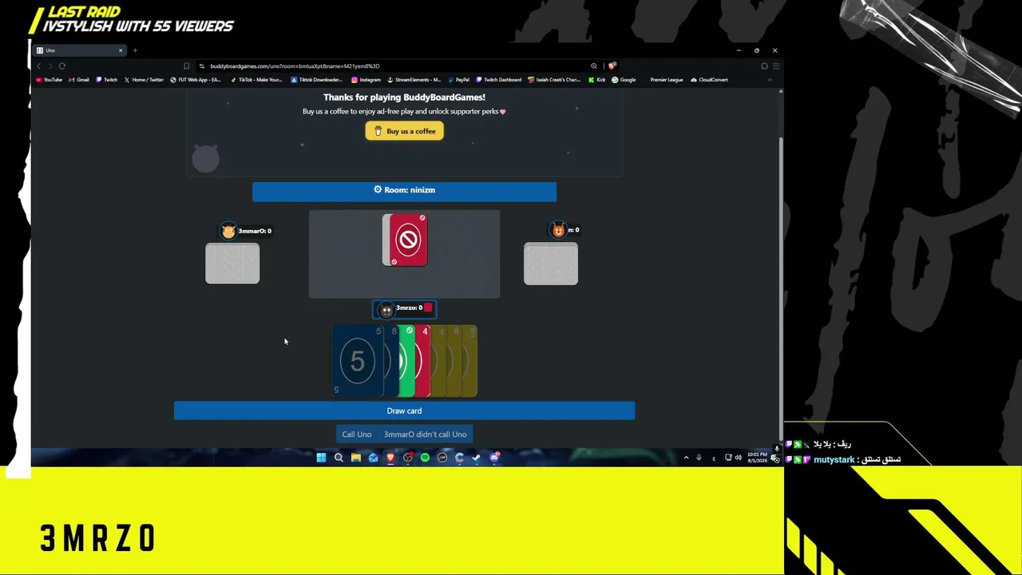Open Discord from the taskbar

pos(494,458)
